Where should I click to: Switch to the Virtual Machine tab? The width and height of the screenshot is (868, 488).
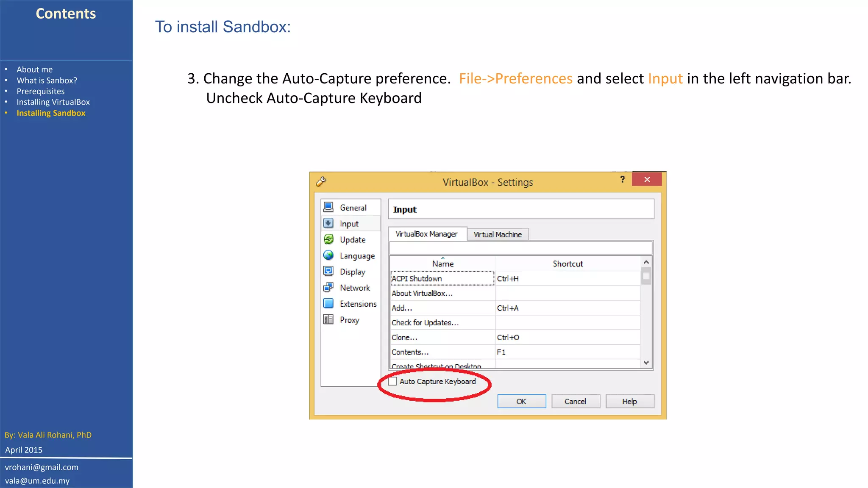[x=498, y=234]
